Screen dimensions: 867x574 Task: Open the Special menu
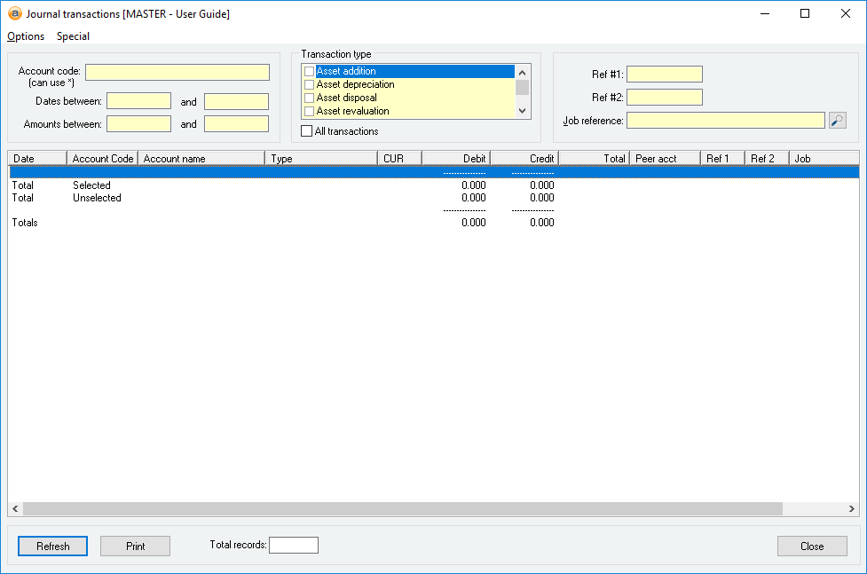pos(73,36)
